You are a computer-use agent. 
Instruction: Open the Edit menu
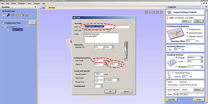click(x=8, y=3)
